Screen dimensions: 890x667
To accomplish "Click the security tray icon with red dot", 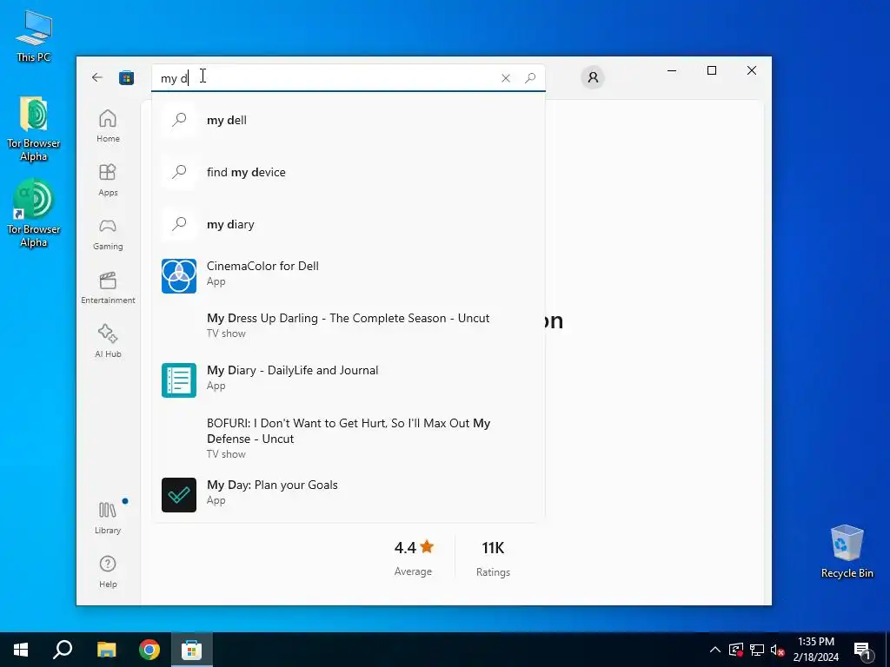I will point(736,650).
